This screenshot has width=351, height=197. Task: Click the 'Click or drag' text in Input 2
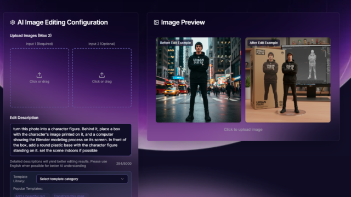click(x=102, y=82)
